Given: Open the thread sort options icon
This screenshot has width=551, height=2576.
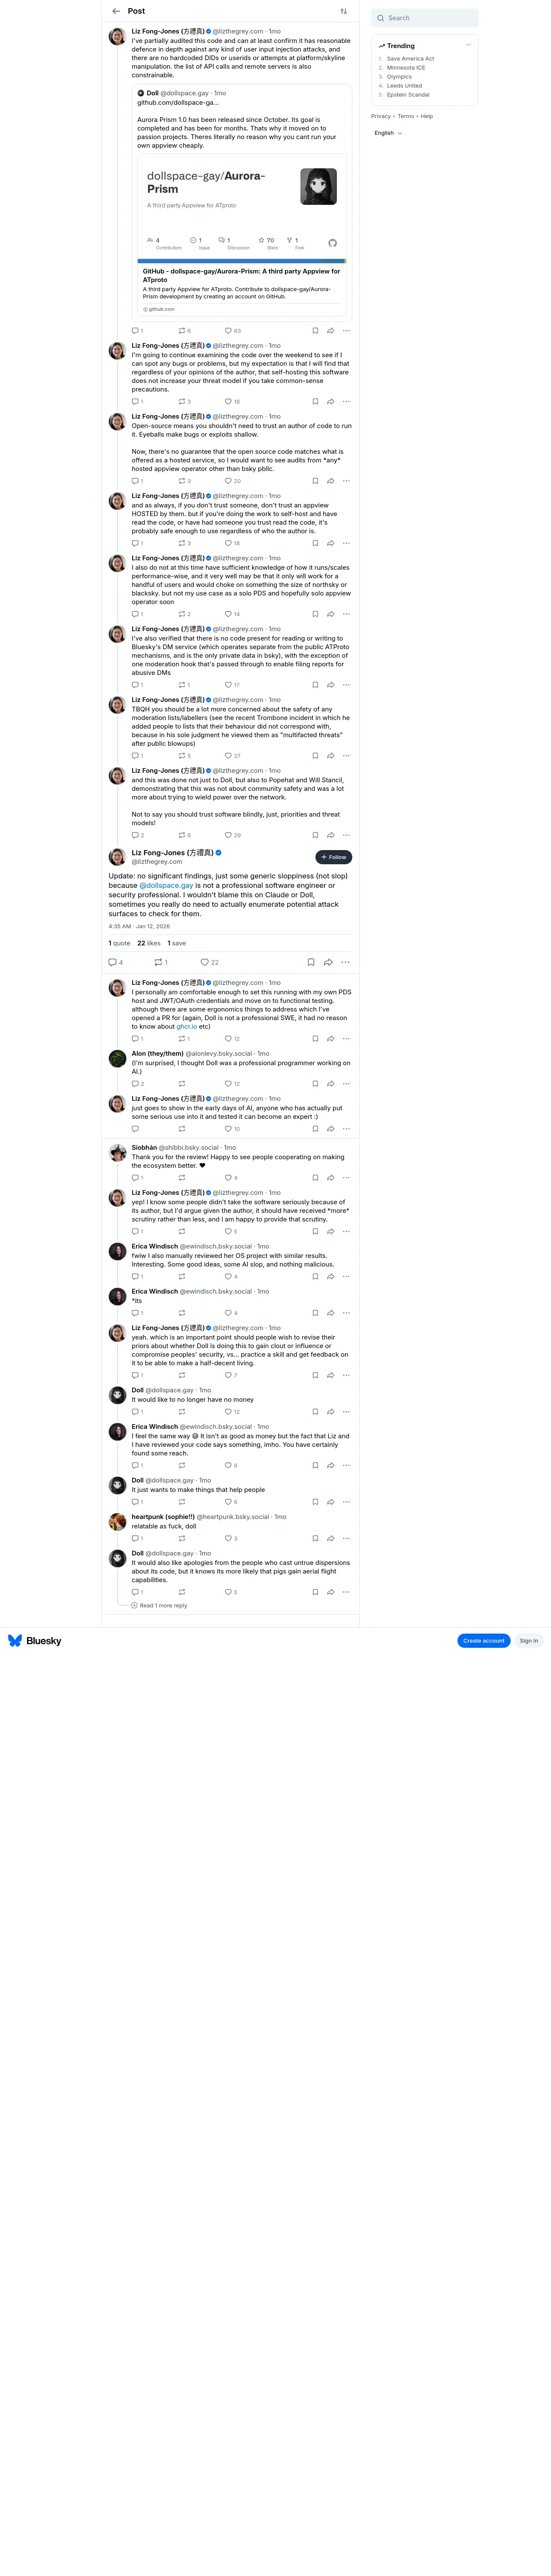Looking at the screenshot, I should coord(343,11).
